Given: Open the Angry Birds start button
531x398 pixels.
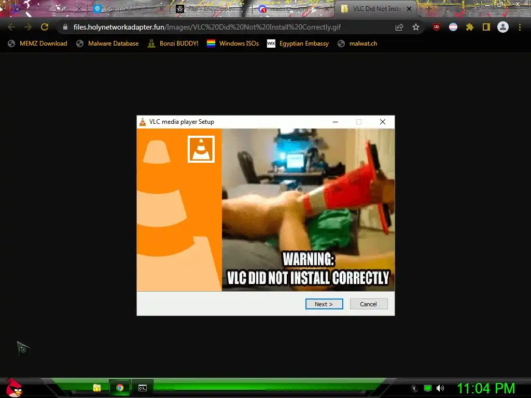Looking at the screenshot, I should pyautogui.click(x=14, y=388).
